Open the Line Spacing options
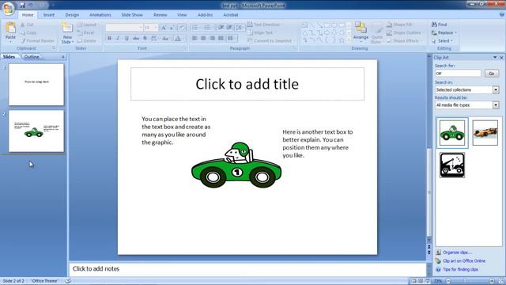 [240, 28]
